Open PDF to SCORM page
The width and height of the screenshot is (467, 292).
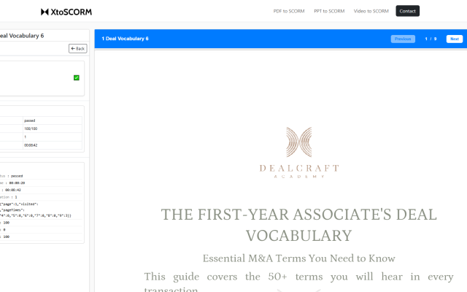click(289, 11)
